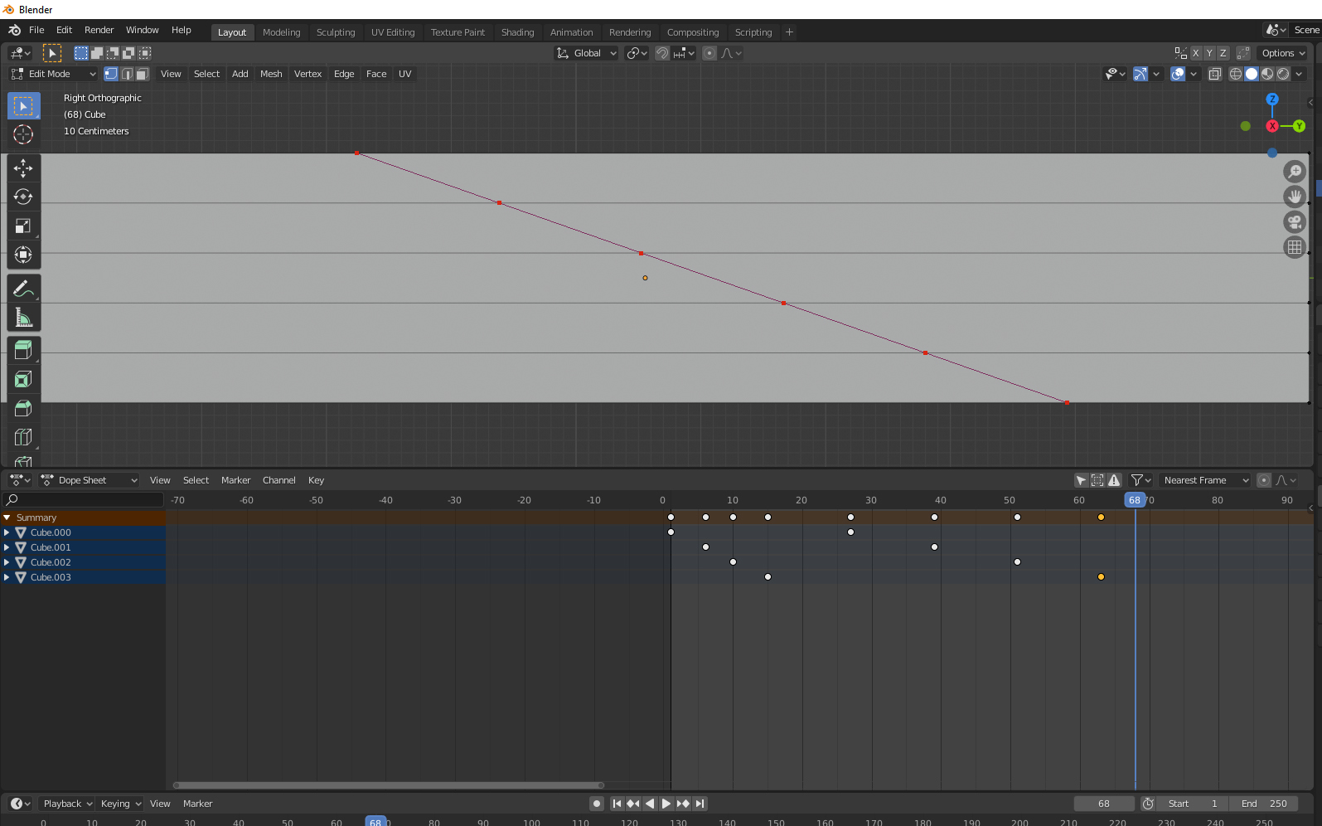Activate the Rotate tool
This screenshot has height=826, width=1322.
23,197
